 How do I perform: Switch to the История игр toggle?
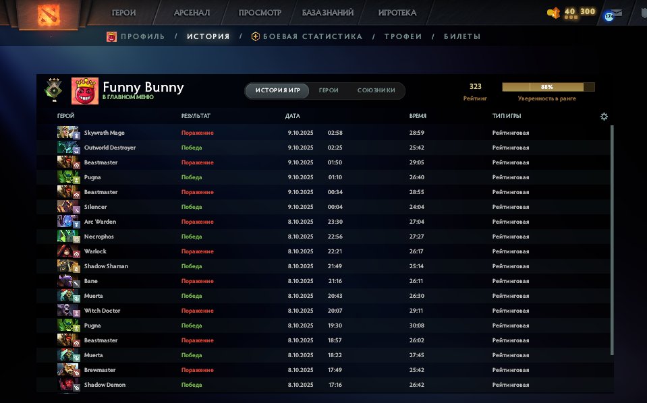tap(277, 90)
